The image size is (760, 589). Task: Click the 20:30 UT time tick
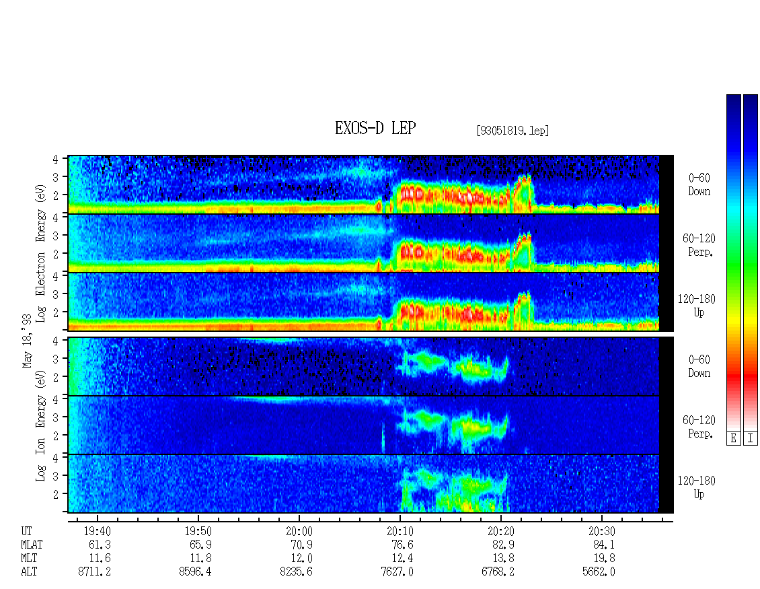[x=601, y=531]
